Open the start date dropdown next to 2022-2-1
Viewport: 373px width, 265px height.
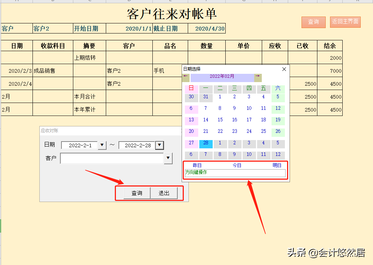[x=102, y=145]
